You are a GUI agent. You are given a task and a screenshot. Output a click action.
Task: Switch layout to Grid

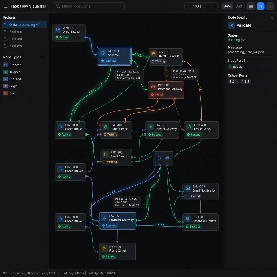(x=239, y=6)
